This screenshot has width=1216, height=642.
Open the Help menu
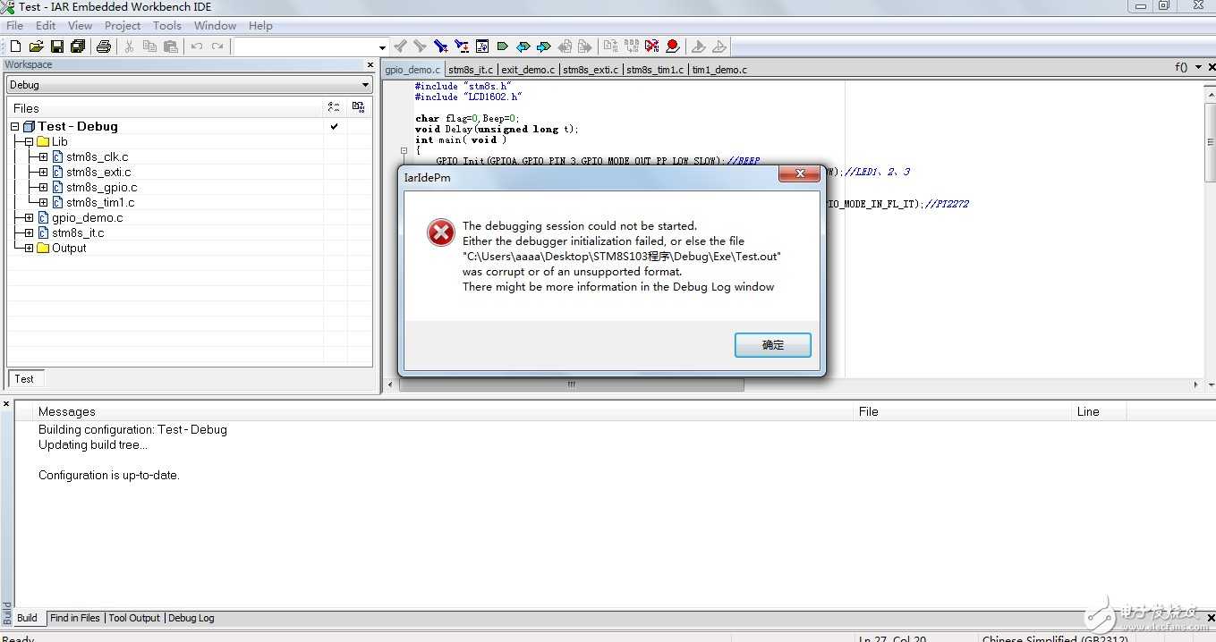260,26
